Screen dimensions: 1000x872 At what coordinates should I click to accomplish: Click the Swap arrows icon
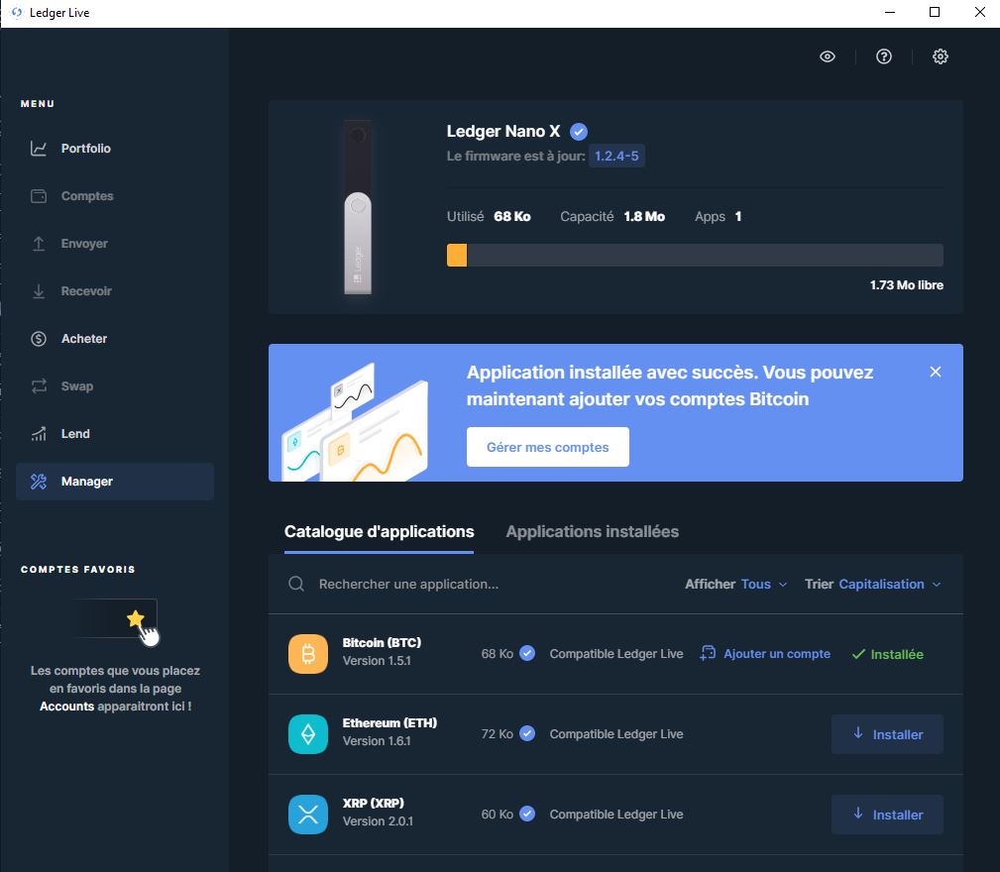point(39,386)
